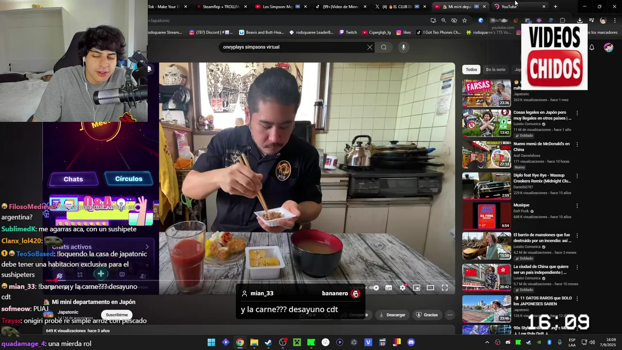Open more actions menu below the video
Image resolution: width=622 pixels, height=350 pixels.
click(x=450, y=315)
